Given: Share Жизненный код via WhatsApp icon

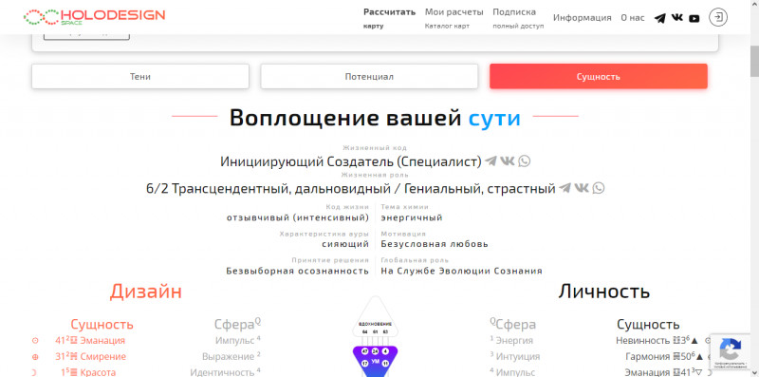Looking at the screenshot, I should point(525,160).
